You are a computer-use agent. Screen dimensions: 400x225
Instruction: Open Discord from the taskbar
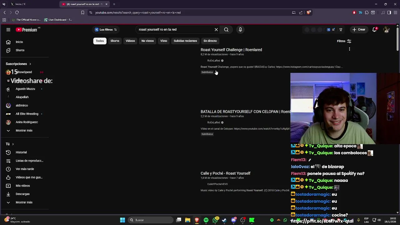(x=233, y=220)
